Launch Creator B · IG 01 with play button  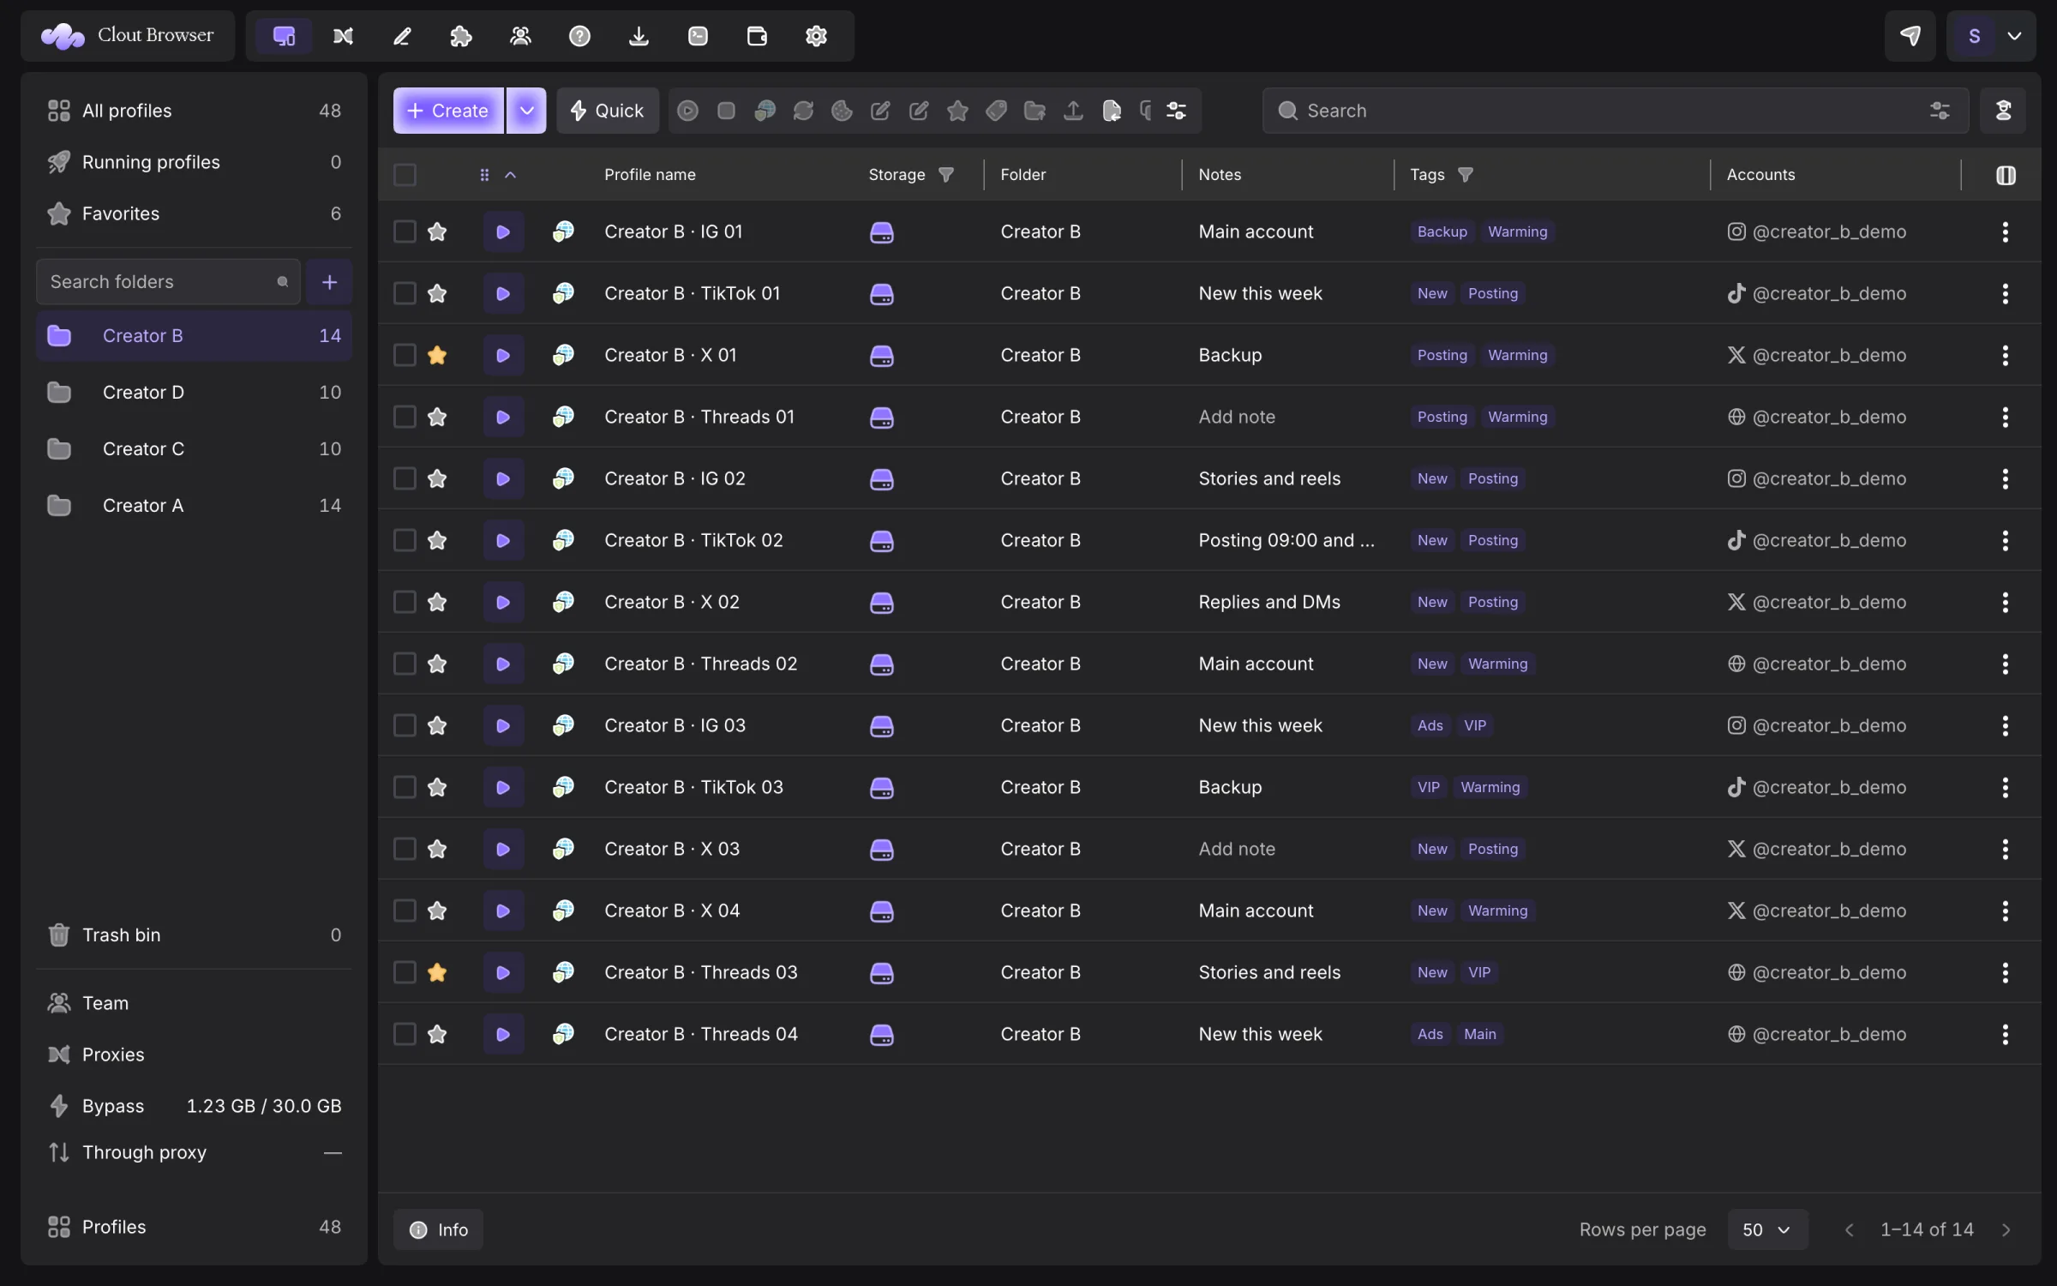click(503, 231)
